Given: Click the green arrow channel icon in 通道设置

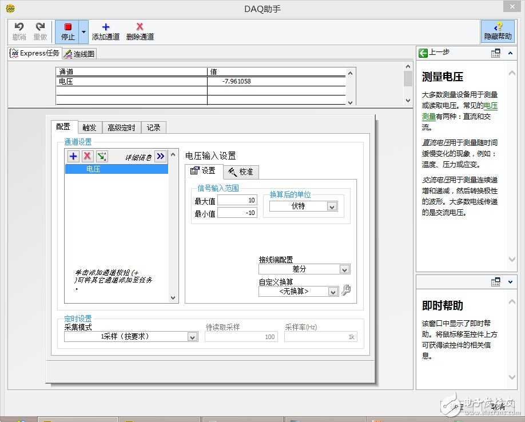Looking at the screenshot, I should click(102, 156).
